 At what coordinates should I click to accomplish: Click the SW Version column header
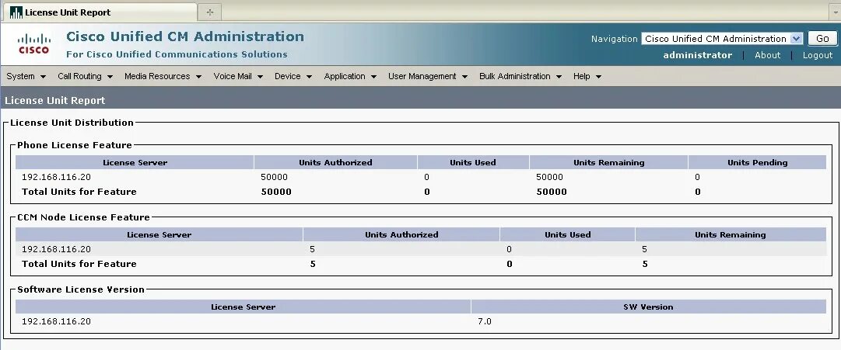648,307
